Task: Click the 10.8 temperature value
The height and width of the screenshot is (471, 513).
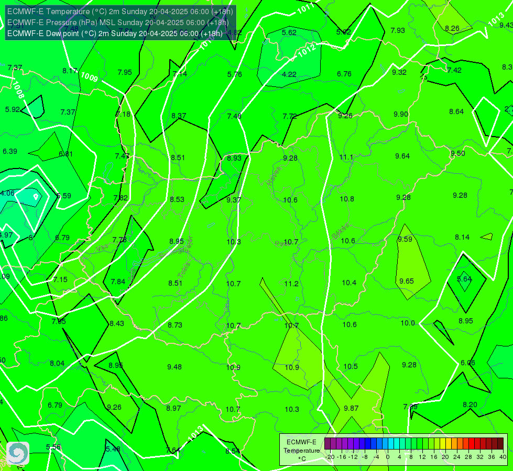Action: click(347, 199)
